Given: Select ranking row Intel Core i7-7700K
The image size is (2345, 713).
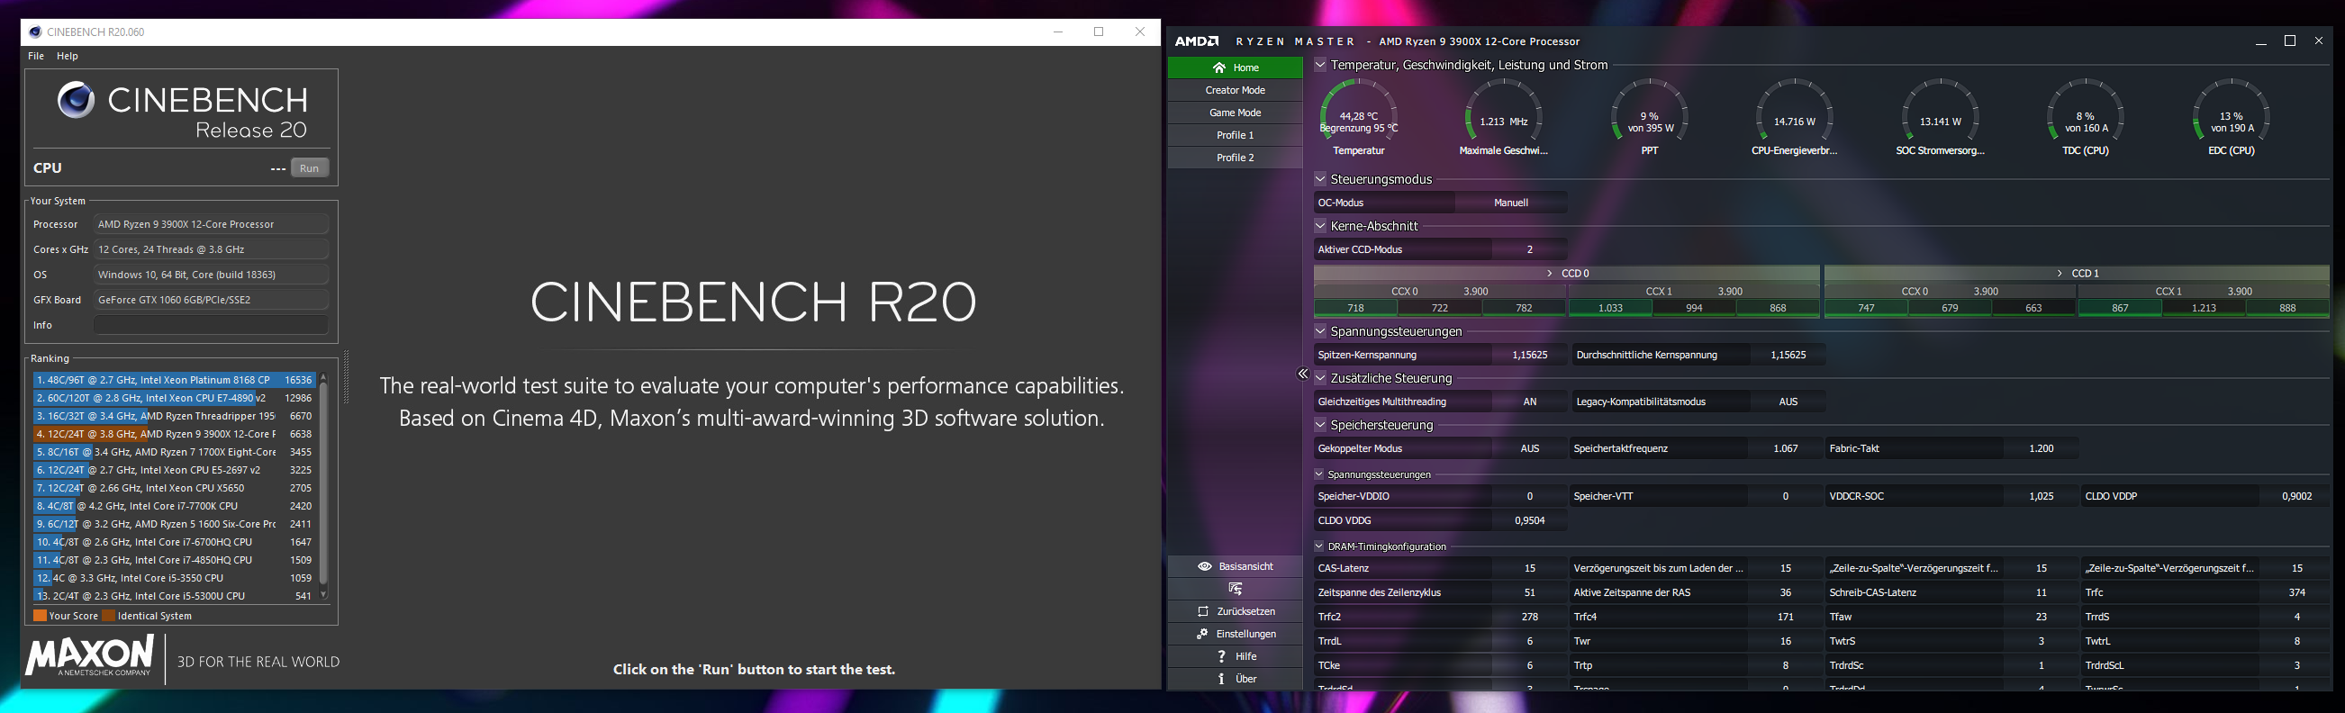Looking at the screenshot, I should coord(174,506).
